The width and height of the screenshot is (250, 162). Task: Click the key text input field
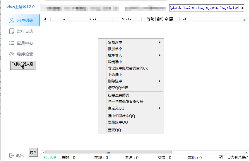tap(206, 8)
